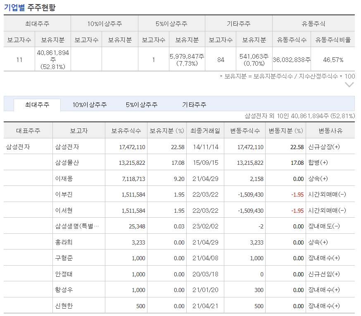Click 17,472,110 in the 보유주식수 column
The image size is (361, 316).
coord(132,147)
